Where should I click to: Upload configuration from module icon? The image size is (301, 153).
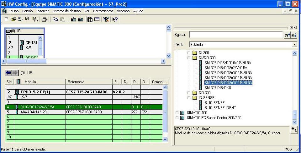coord(81,19)
